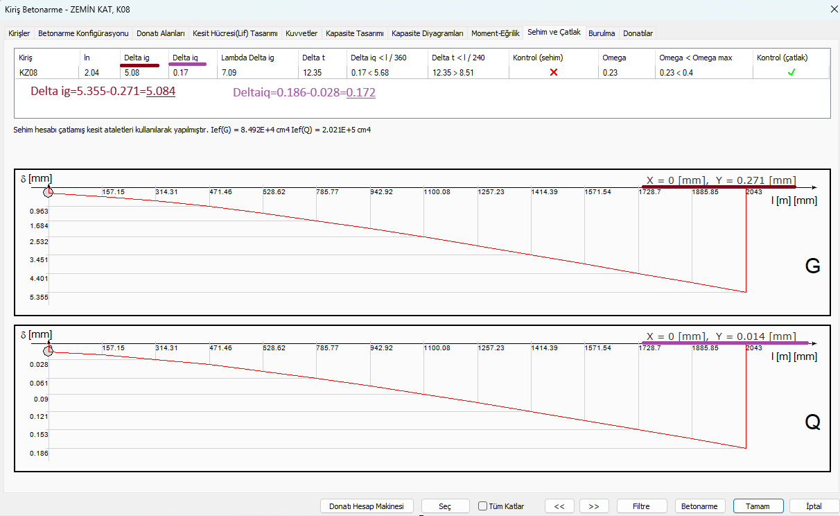
Task: Switch to Betonarme Konfigürasyonu tab
Action: [x=83, y=33]
